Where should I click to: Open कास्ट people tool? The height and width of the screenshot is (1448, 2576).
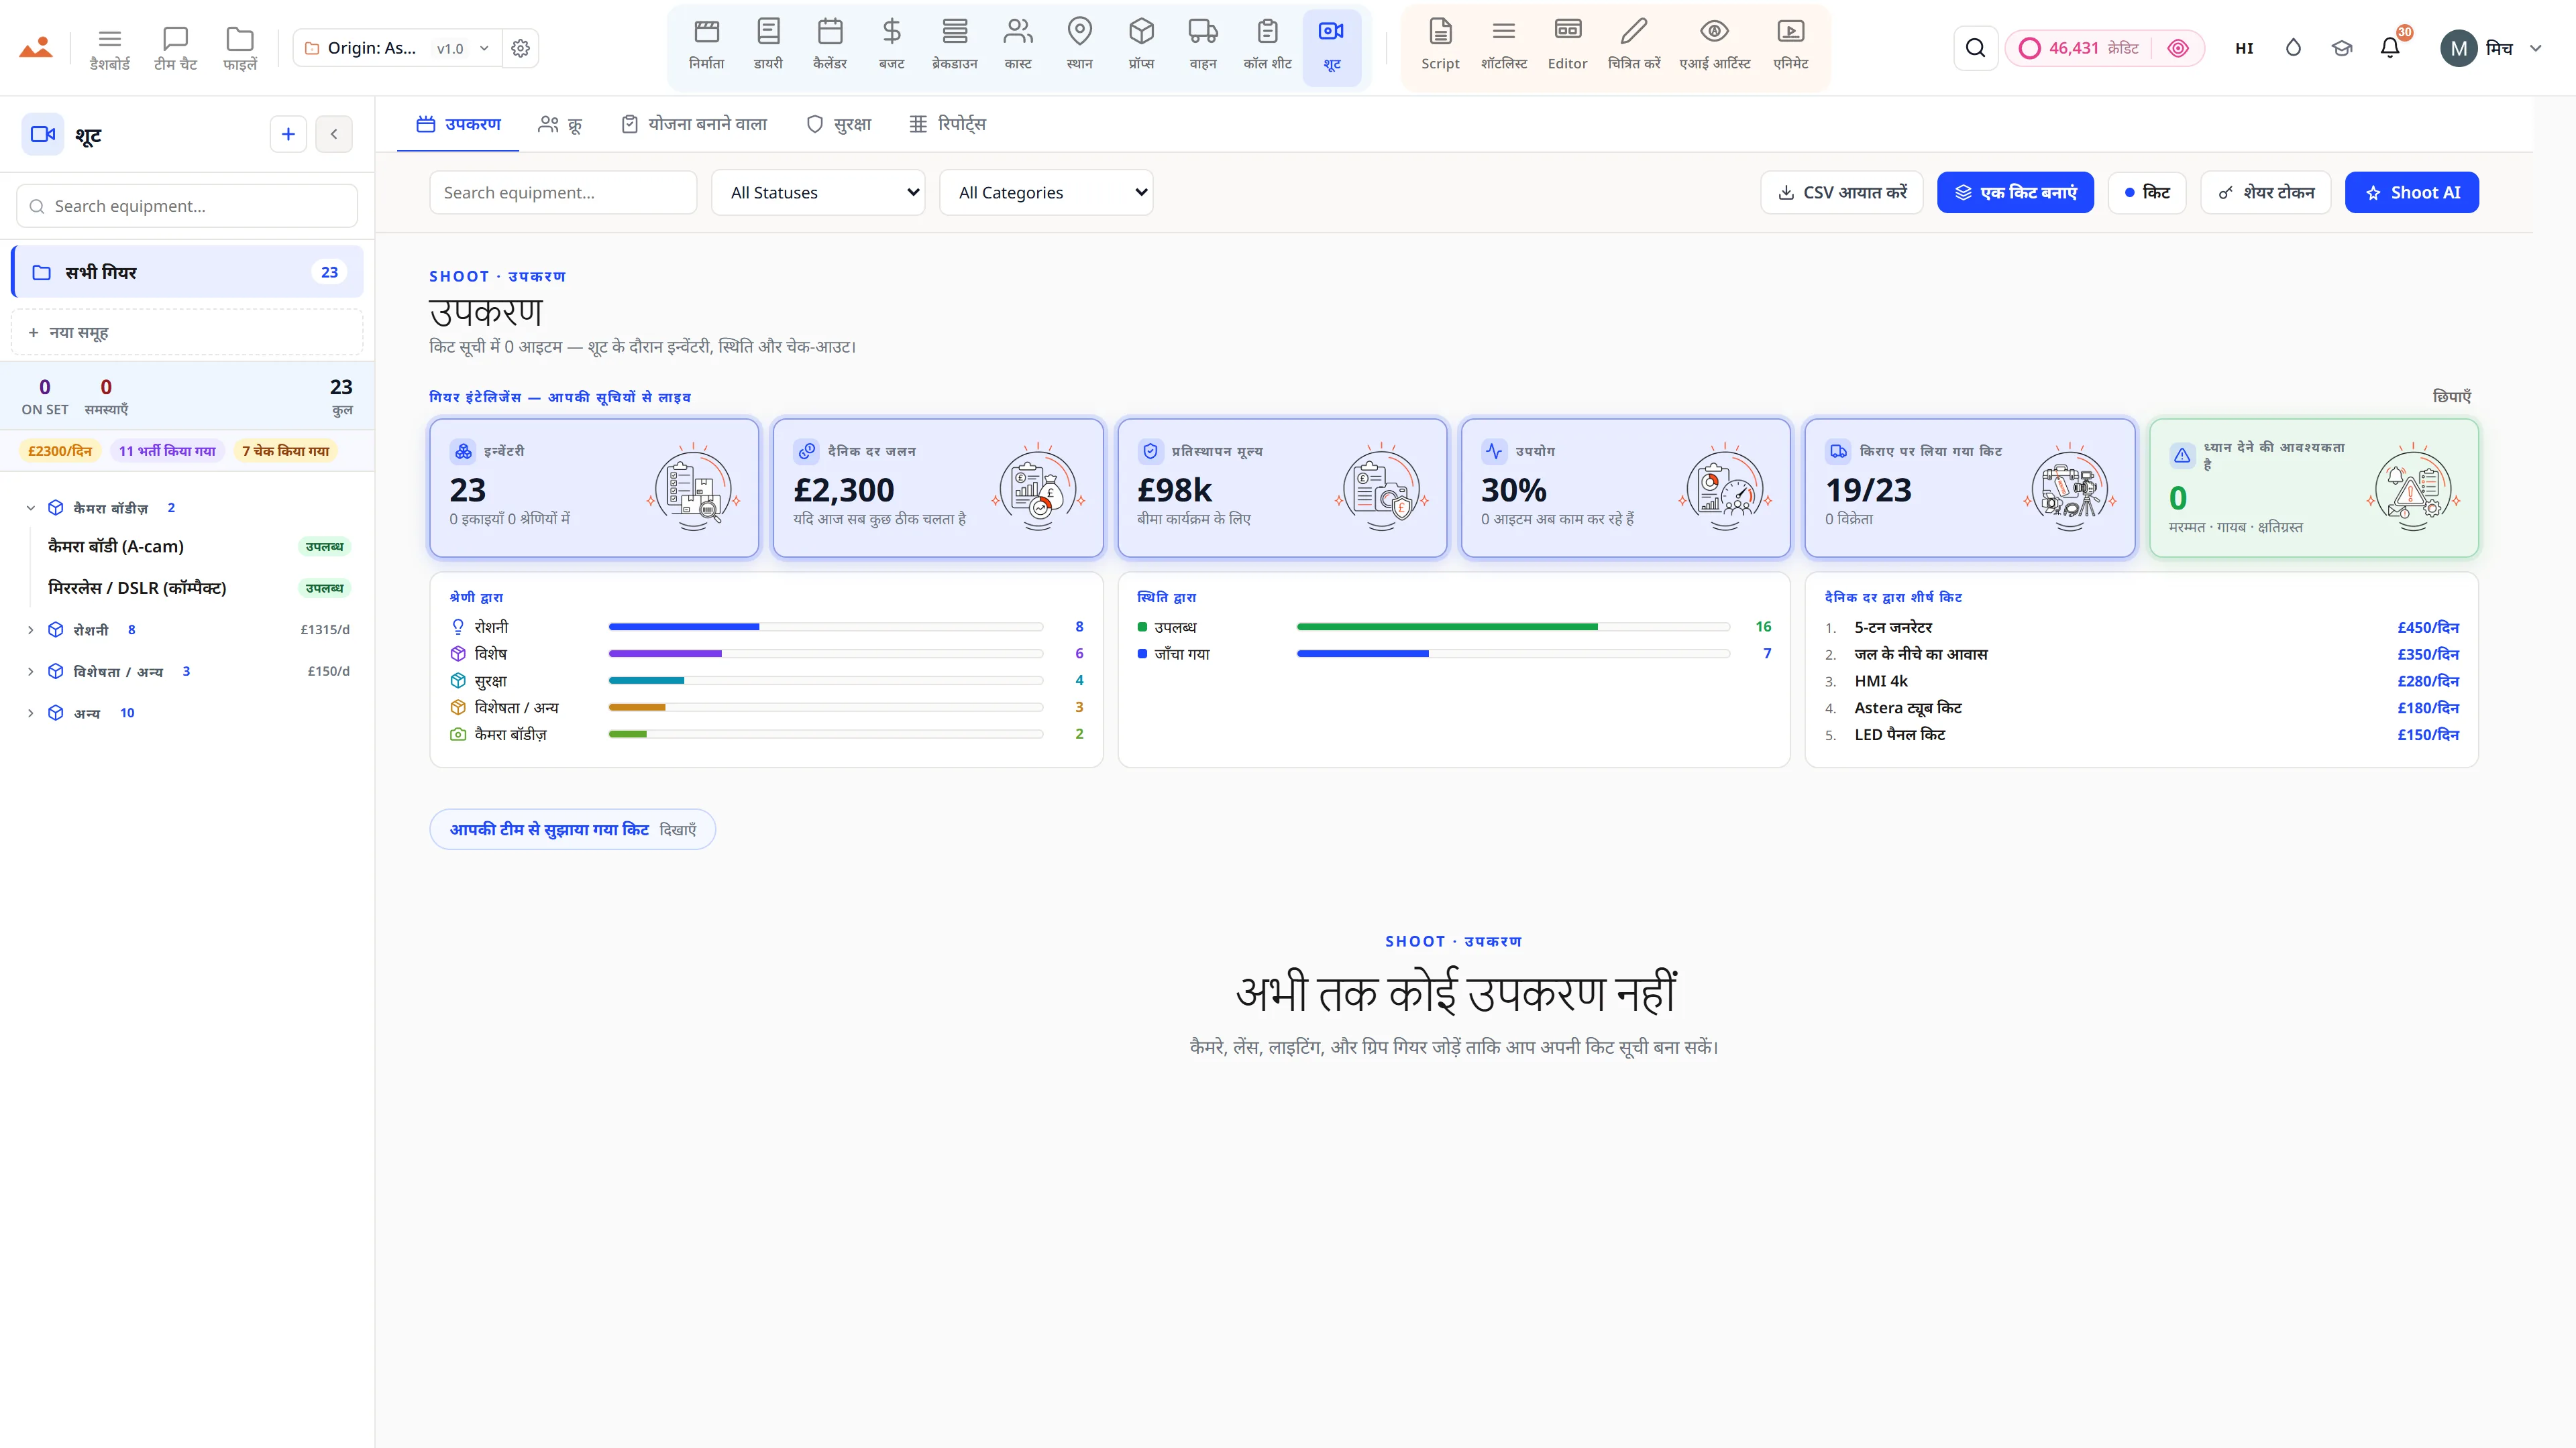(x=1018, y=47)
